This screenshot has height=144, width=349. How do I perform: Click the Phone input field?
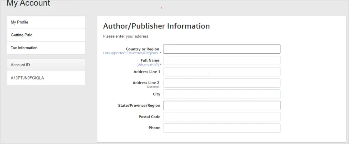222,128
